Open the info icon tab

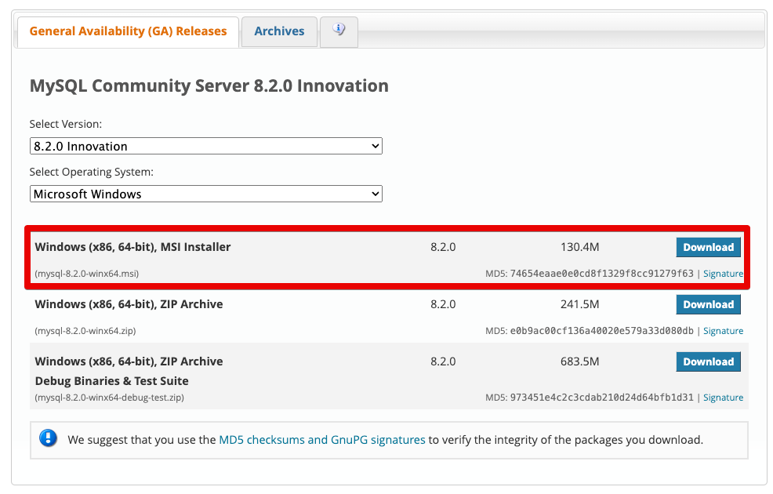[x=339, y=31]
